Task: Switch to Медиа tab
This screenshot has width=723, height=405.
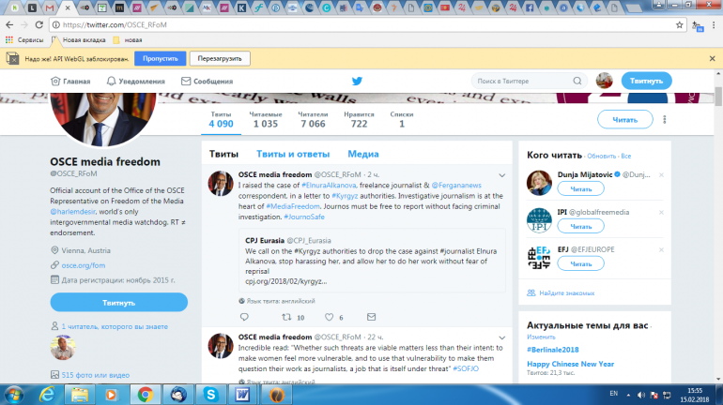Action: (x=363, y=154)
